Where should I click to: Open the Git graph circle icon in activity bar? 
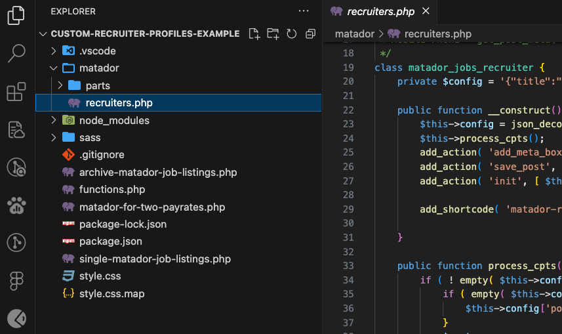16,243
